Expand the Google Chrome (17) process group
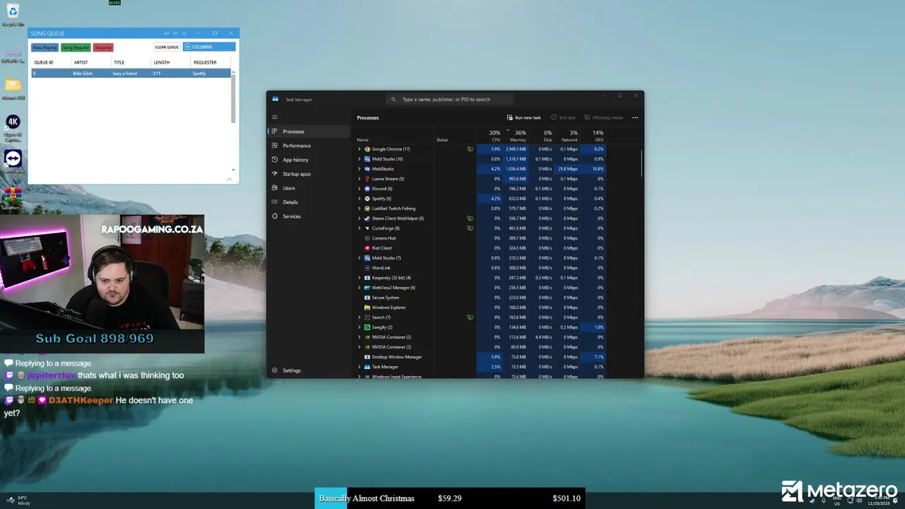Image resolution: width=905 pixels, height=509 pixels. 359,149
